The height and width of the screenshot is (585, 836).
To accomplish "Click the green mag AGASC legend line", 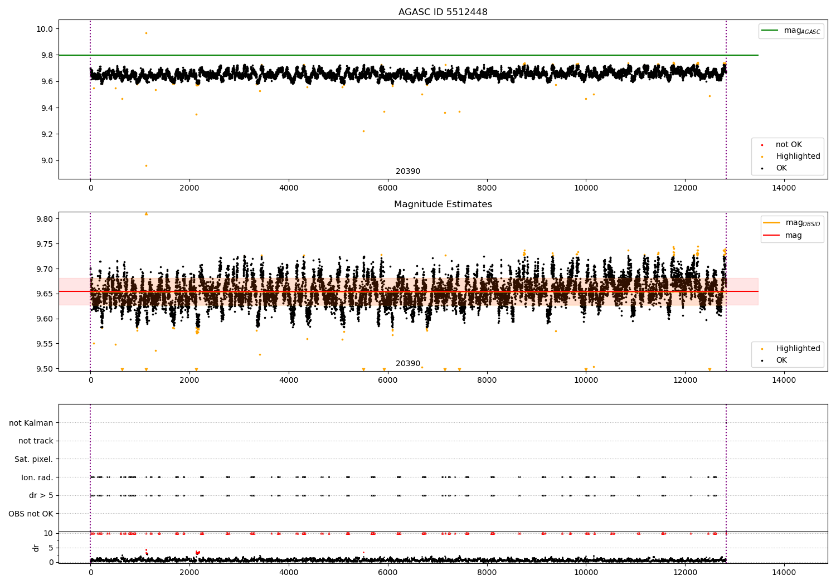I will pyautogui.click(x=770, y=31).
